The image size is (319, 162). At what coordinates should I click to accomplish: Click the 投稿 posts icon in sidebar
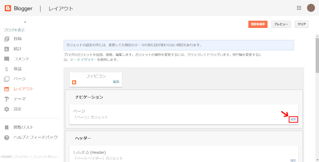(x=7, y=39)
